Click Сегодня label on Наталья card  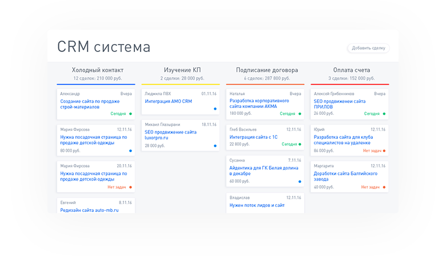pos(287,114)
